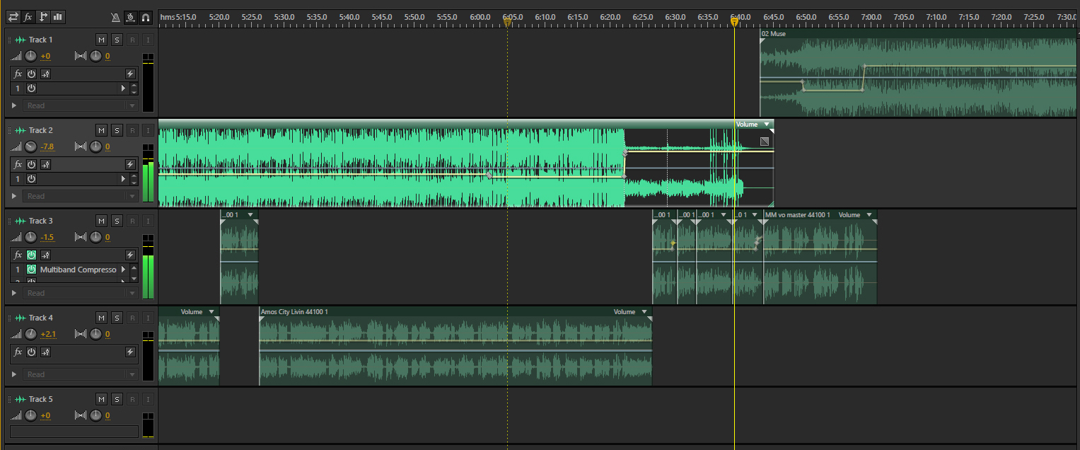Click the stopwatch icon in the top toolbar
Screen dimensions: 1080x450
pos(131,16)
